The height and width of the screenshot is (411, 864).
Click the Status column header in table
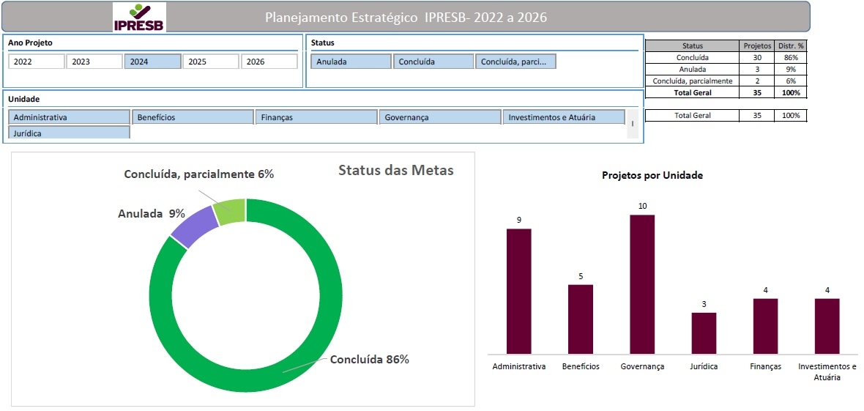click(x=692, y=46)
